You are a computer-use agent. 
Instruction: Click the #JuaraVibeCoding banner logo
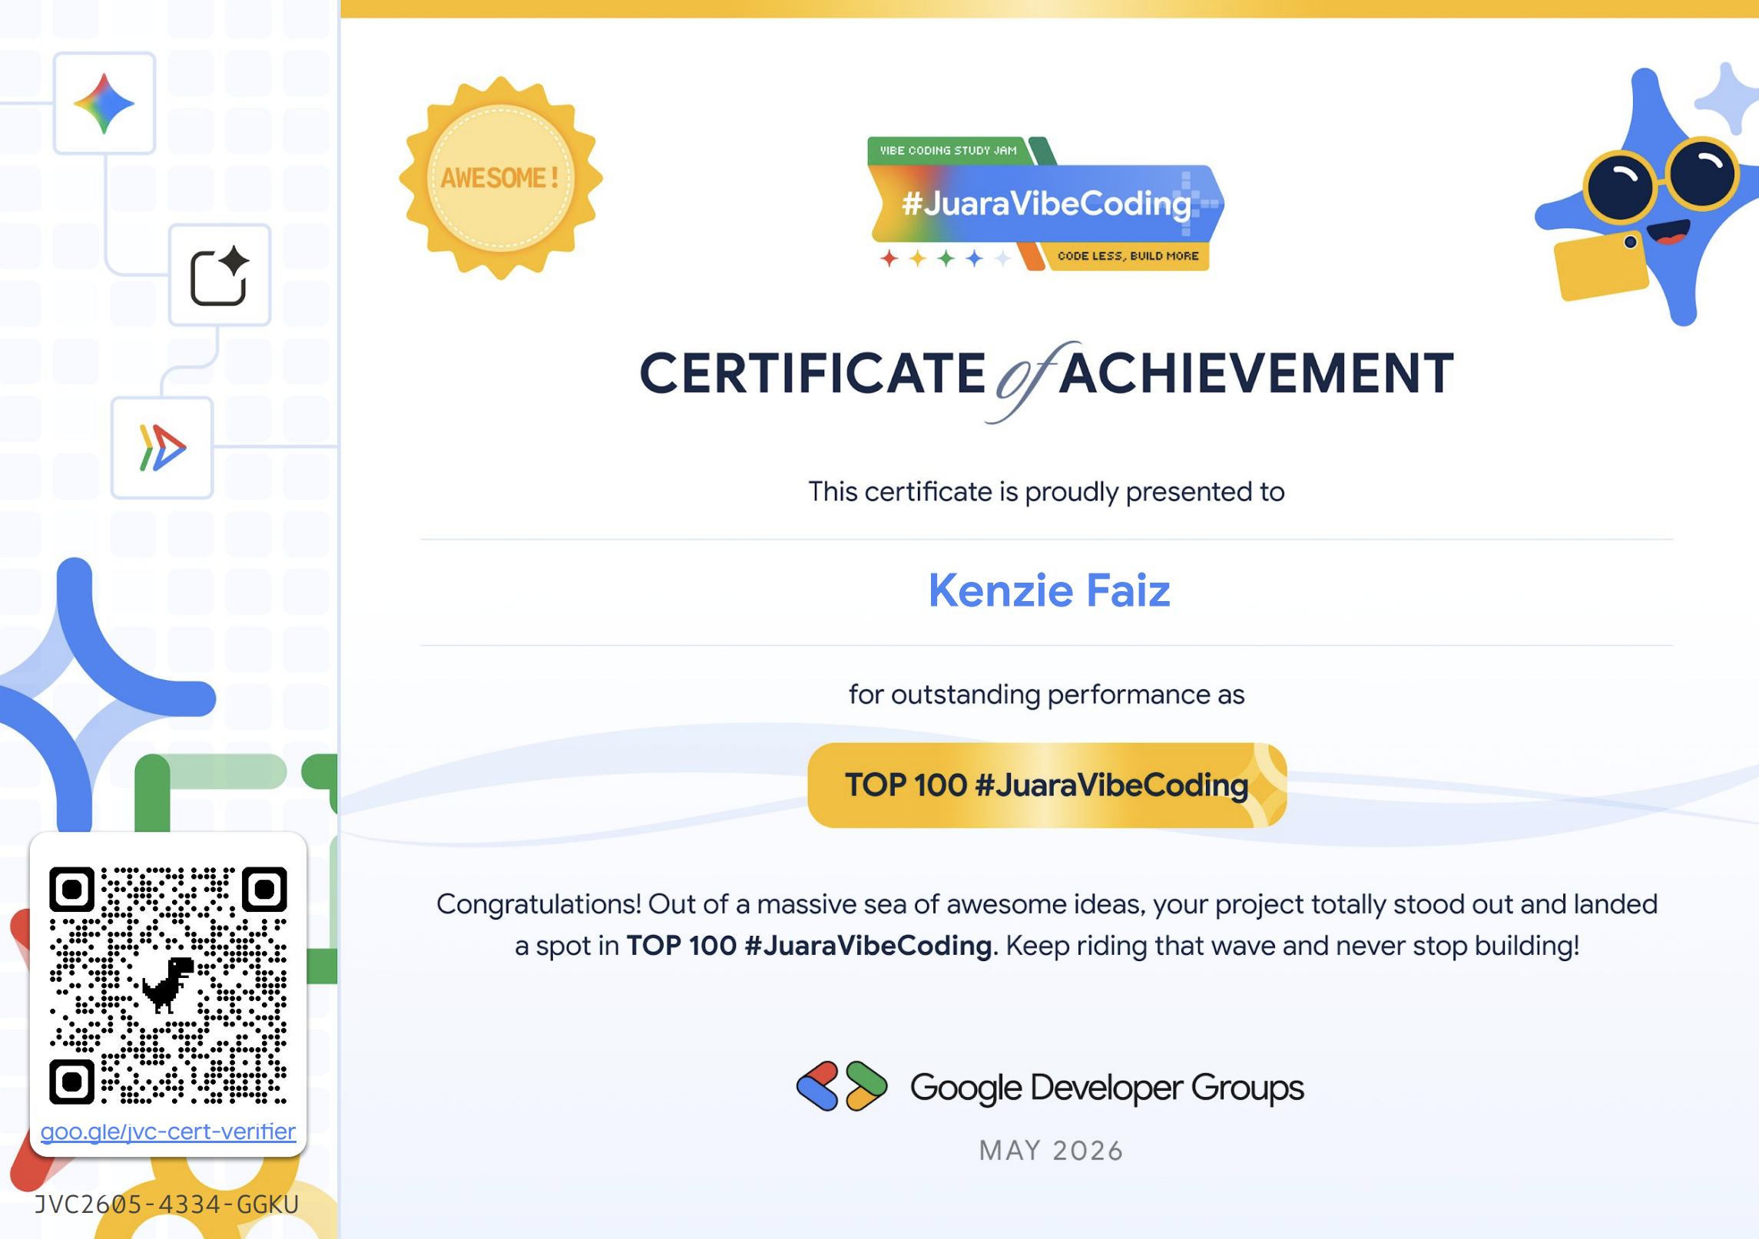tap(1046, 203)
